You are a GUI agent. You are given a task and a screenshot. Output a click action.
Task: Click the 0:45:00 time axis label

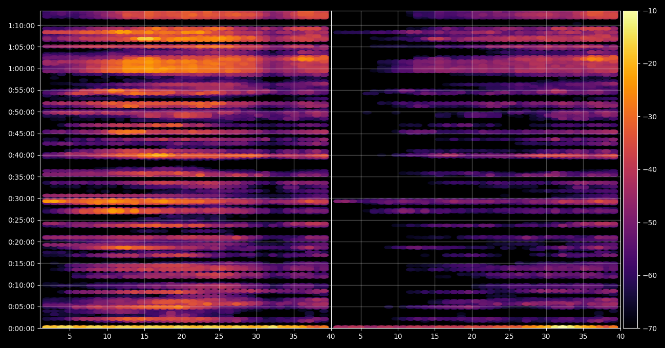tap(22, 134)
